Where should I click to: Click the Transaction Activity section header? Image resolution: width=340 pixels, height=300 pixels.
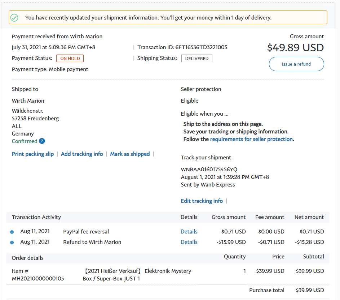(x=36, y=217)
